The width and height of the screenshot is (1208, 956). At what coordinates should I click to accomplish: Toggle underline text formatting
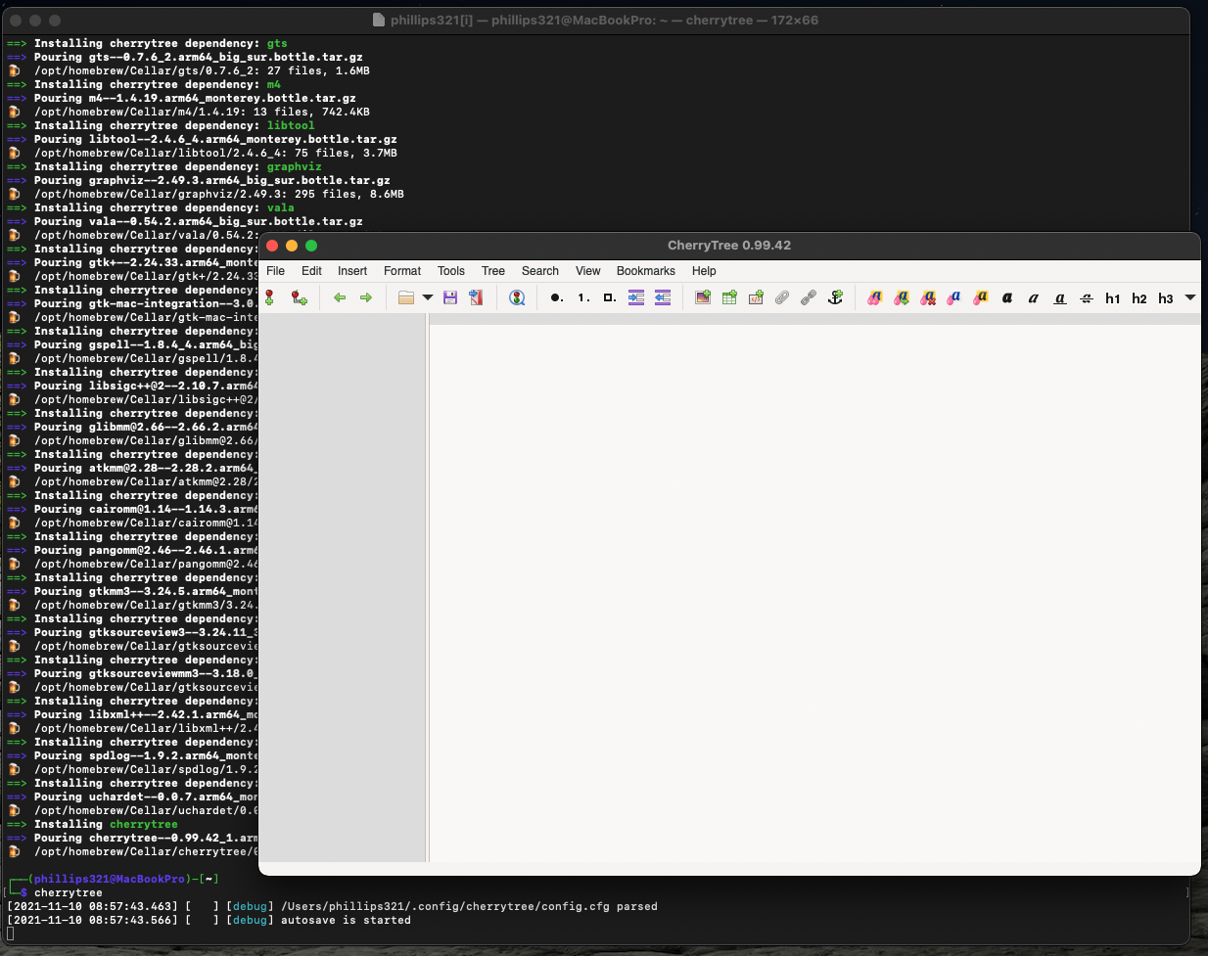point(1060,297)
